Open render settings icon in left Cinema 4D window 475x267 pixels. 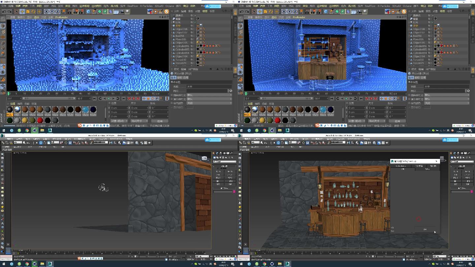81,11
